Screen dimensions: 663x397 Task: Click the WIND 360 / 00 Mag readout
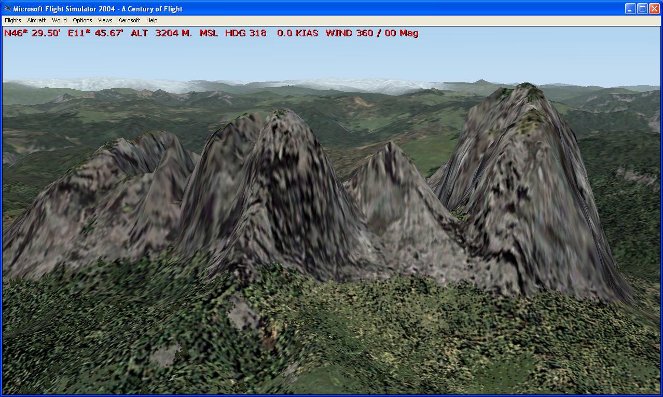[x=371, y=33]
